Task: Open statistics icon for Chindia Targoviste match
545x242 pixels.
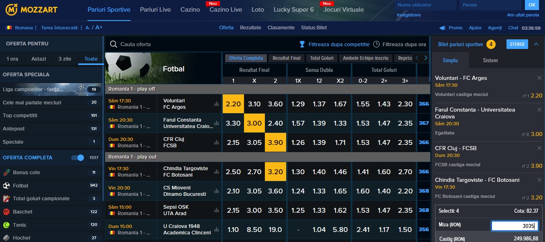Action: [x=217, y=172]
